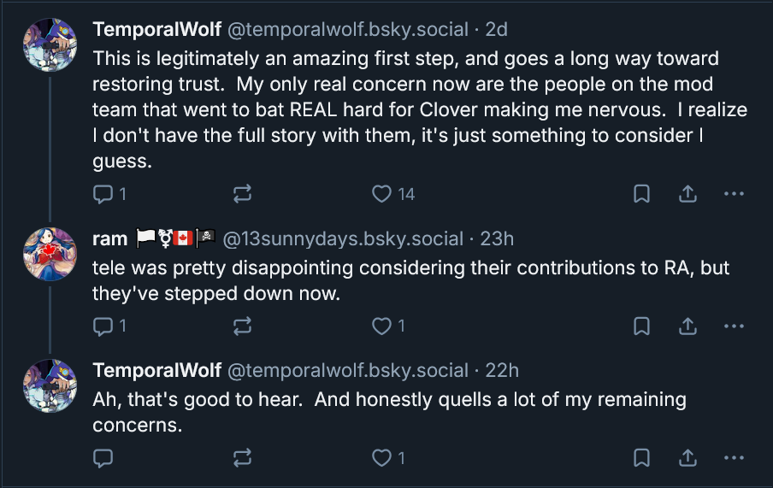Screen dimensions: 773x488
Task: Open more options on ram's post
Action: pyautogui.click(x=734, y=326)
